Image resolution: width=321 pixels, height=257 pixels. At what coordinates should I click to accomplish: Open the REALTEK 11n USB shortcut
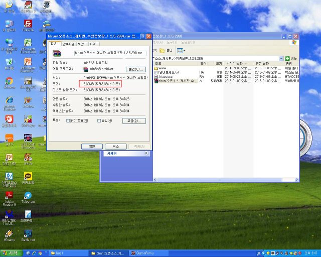(9, 218)
